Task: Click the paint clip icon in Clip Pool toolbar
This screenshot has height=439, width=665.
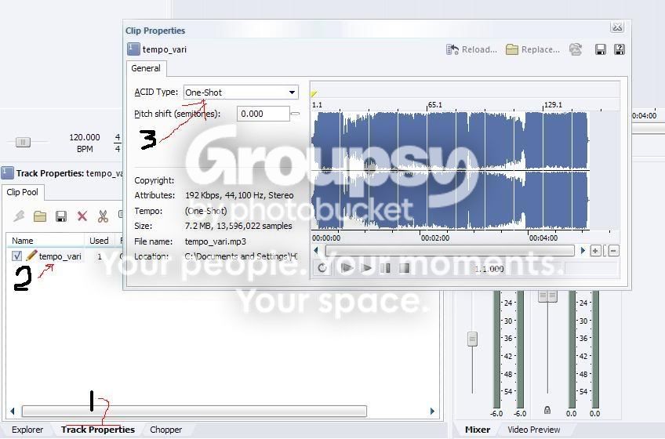Action: click(19, 216)
